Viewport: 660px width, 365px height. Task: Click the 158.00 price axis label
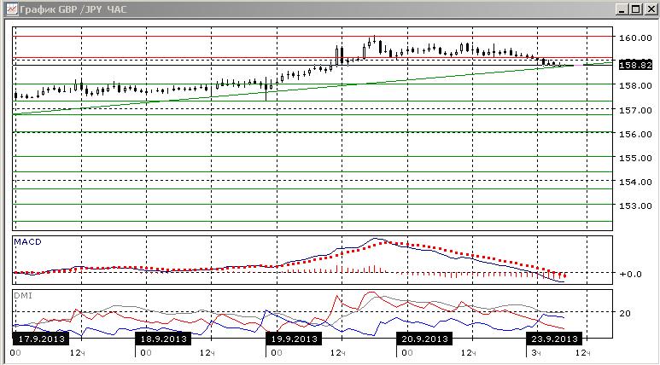(x=635, y=85)
